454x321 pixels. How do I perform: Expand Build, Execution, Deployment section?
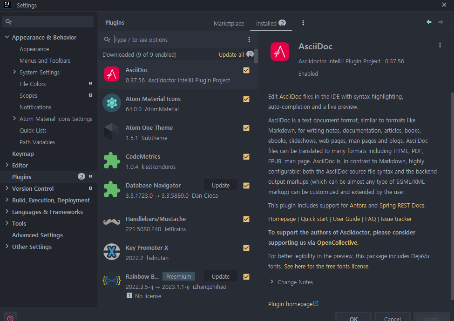7,200
